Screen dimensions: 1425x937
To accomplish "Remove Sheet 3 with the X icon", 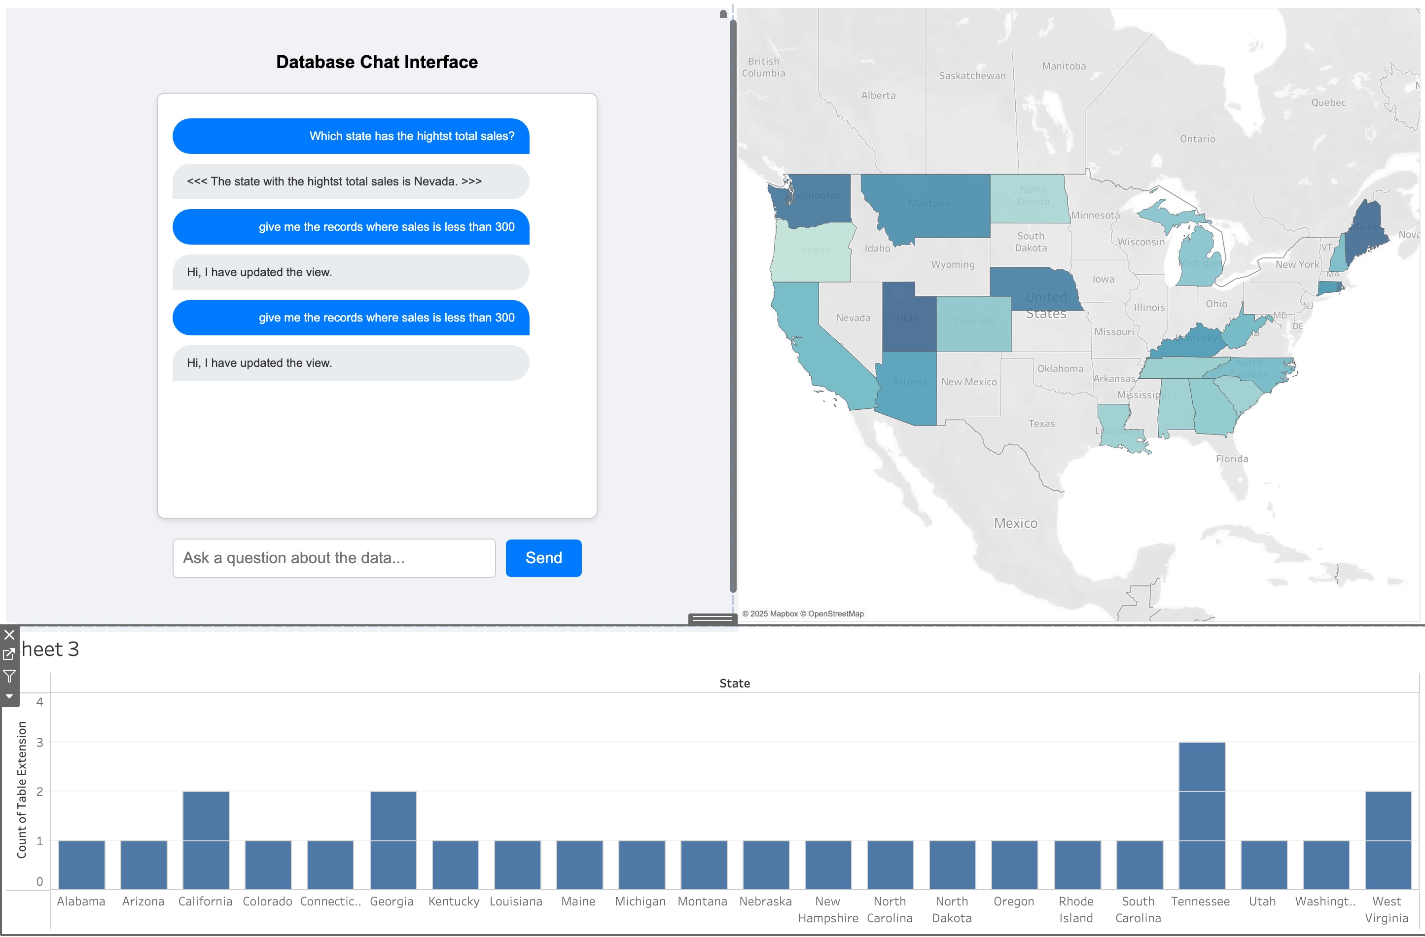I will [x=9, y=635].
